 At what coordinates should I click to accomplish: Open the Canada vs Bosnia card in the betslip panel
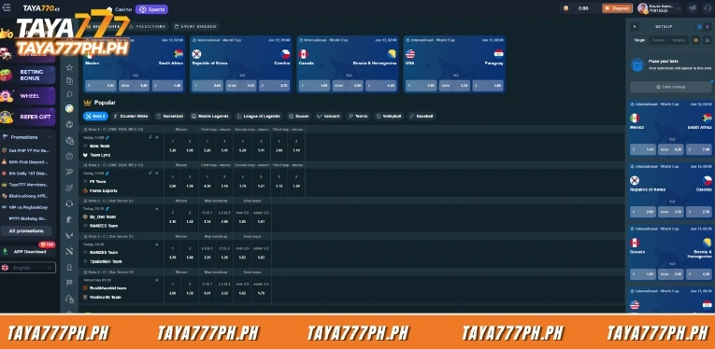coord(671,253)
